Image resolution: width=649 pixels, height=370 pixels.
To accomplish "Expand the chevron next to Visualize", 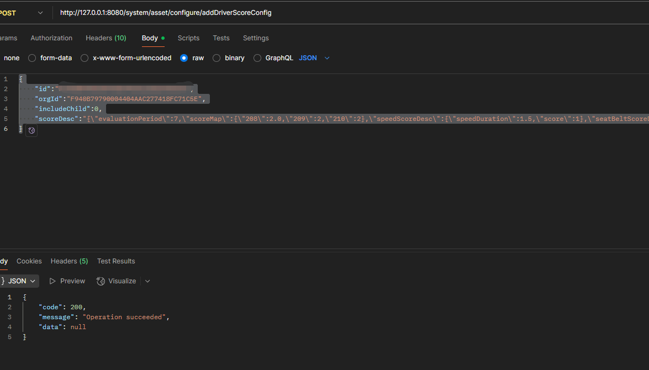I will pos(147,281).
